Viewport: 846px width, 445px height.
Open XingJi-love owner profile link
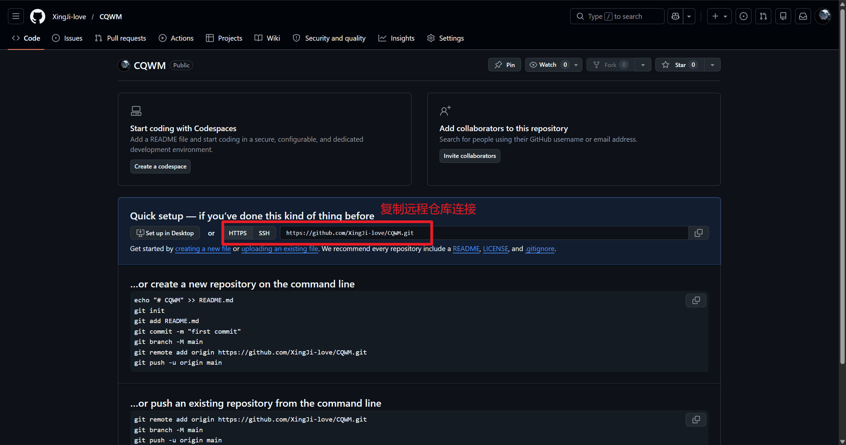69,17
